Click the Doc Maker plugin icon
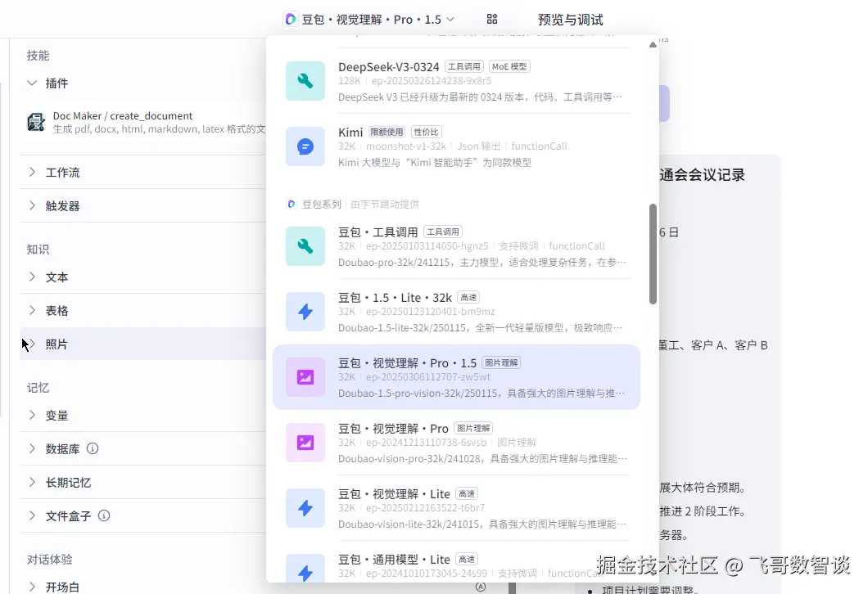The image size is (868, 594). pos(36,122)
